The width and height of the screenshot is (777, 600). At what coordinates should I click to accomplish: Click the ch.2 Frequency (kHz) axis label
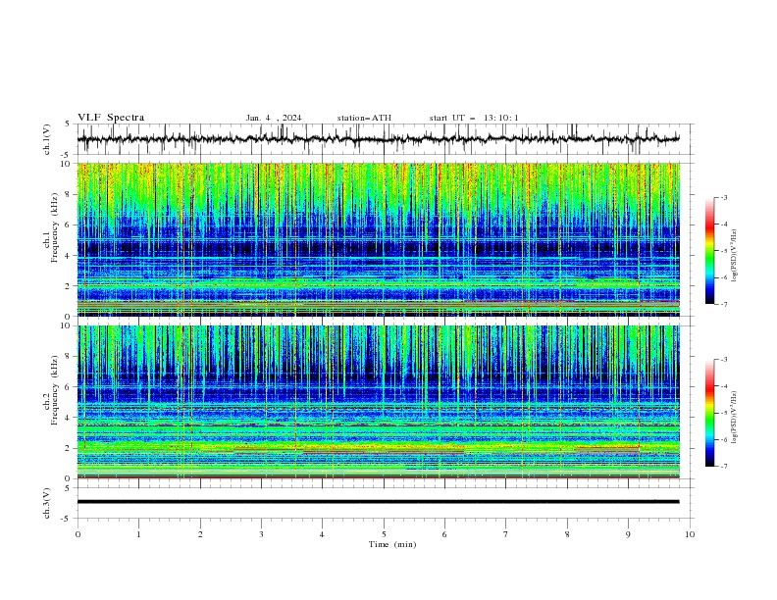pyautogui.click(x=51, y=390)
